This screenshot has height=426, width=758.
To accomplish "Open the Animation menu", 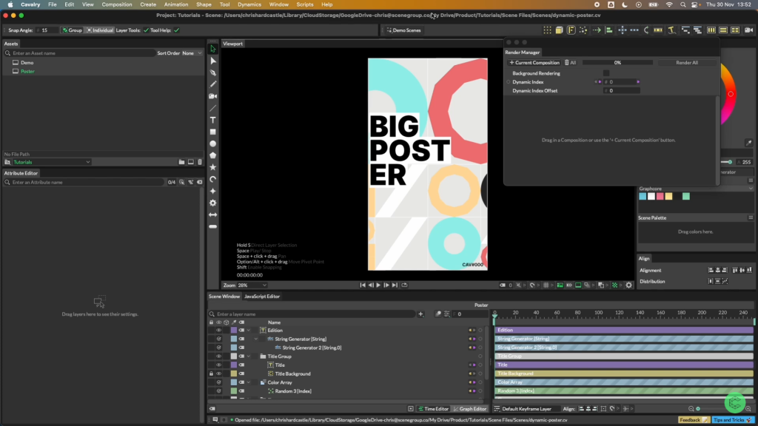I will [175, 4].
